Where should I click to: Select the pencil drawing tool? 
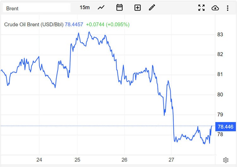click(x=152, y=8)
